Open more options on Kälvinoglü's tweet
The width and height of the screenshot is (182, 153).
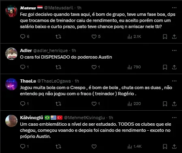pyautogui.click(x=174, y=118)
